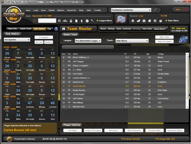This screenshot has width=191, height=144.
Task: Open the league players group icon
Action: coord(71,21)
